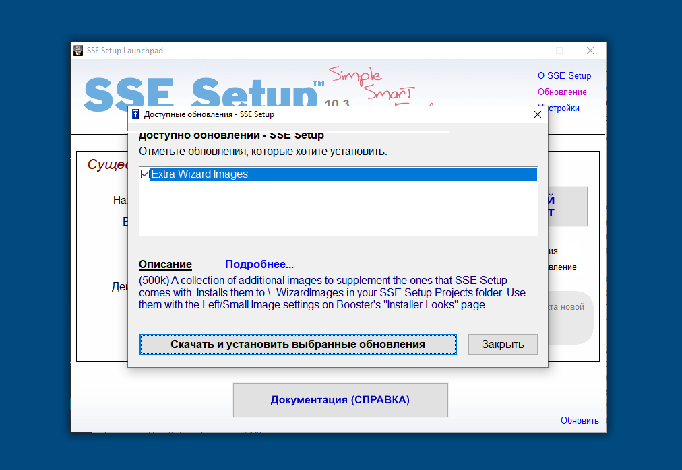Image resolution: width=682 pixels, height=470 pixels.
Task: Click the Обновить link at the bottom right
Action: tap(580, 420)
